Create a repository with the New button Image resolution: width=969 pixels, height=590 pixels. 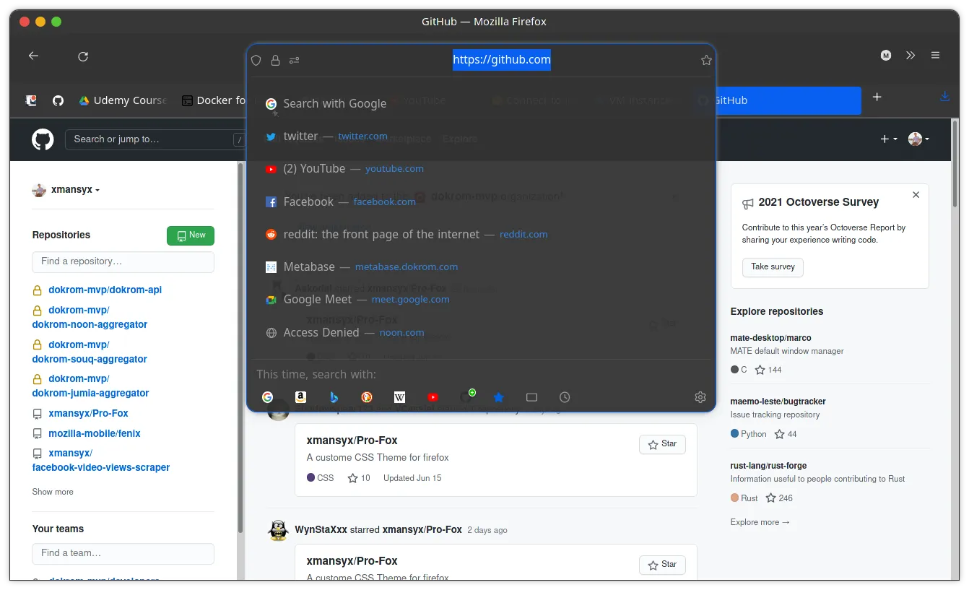(190, 235)
